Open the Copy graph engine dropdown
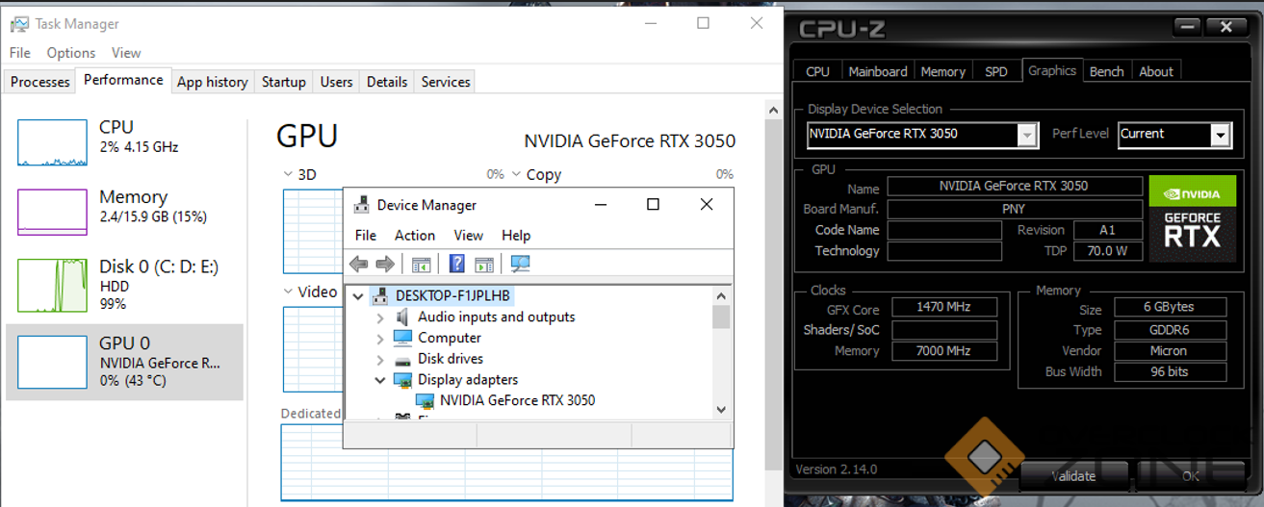The image size is (1264, 507). (516, 174)
